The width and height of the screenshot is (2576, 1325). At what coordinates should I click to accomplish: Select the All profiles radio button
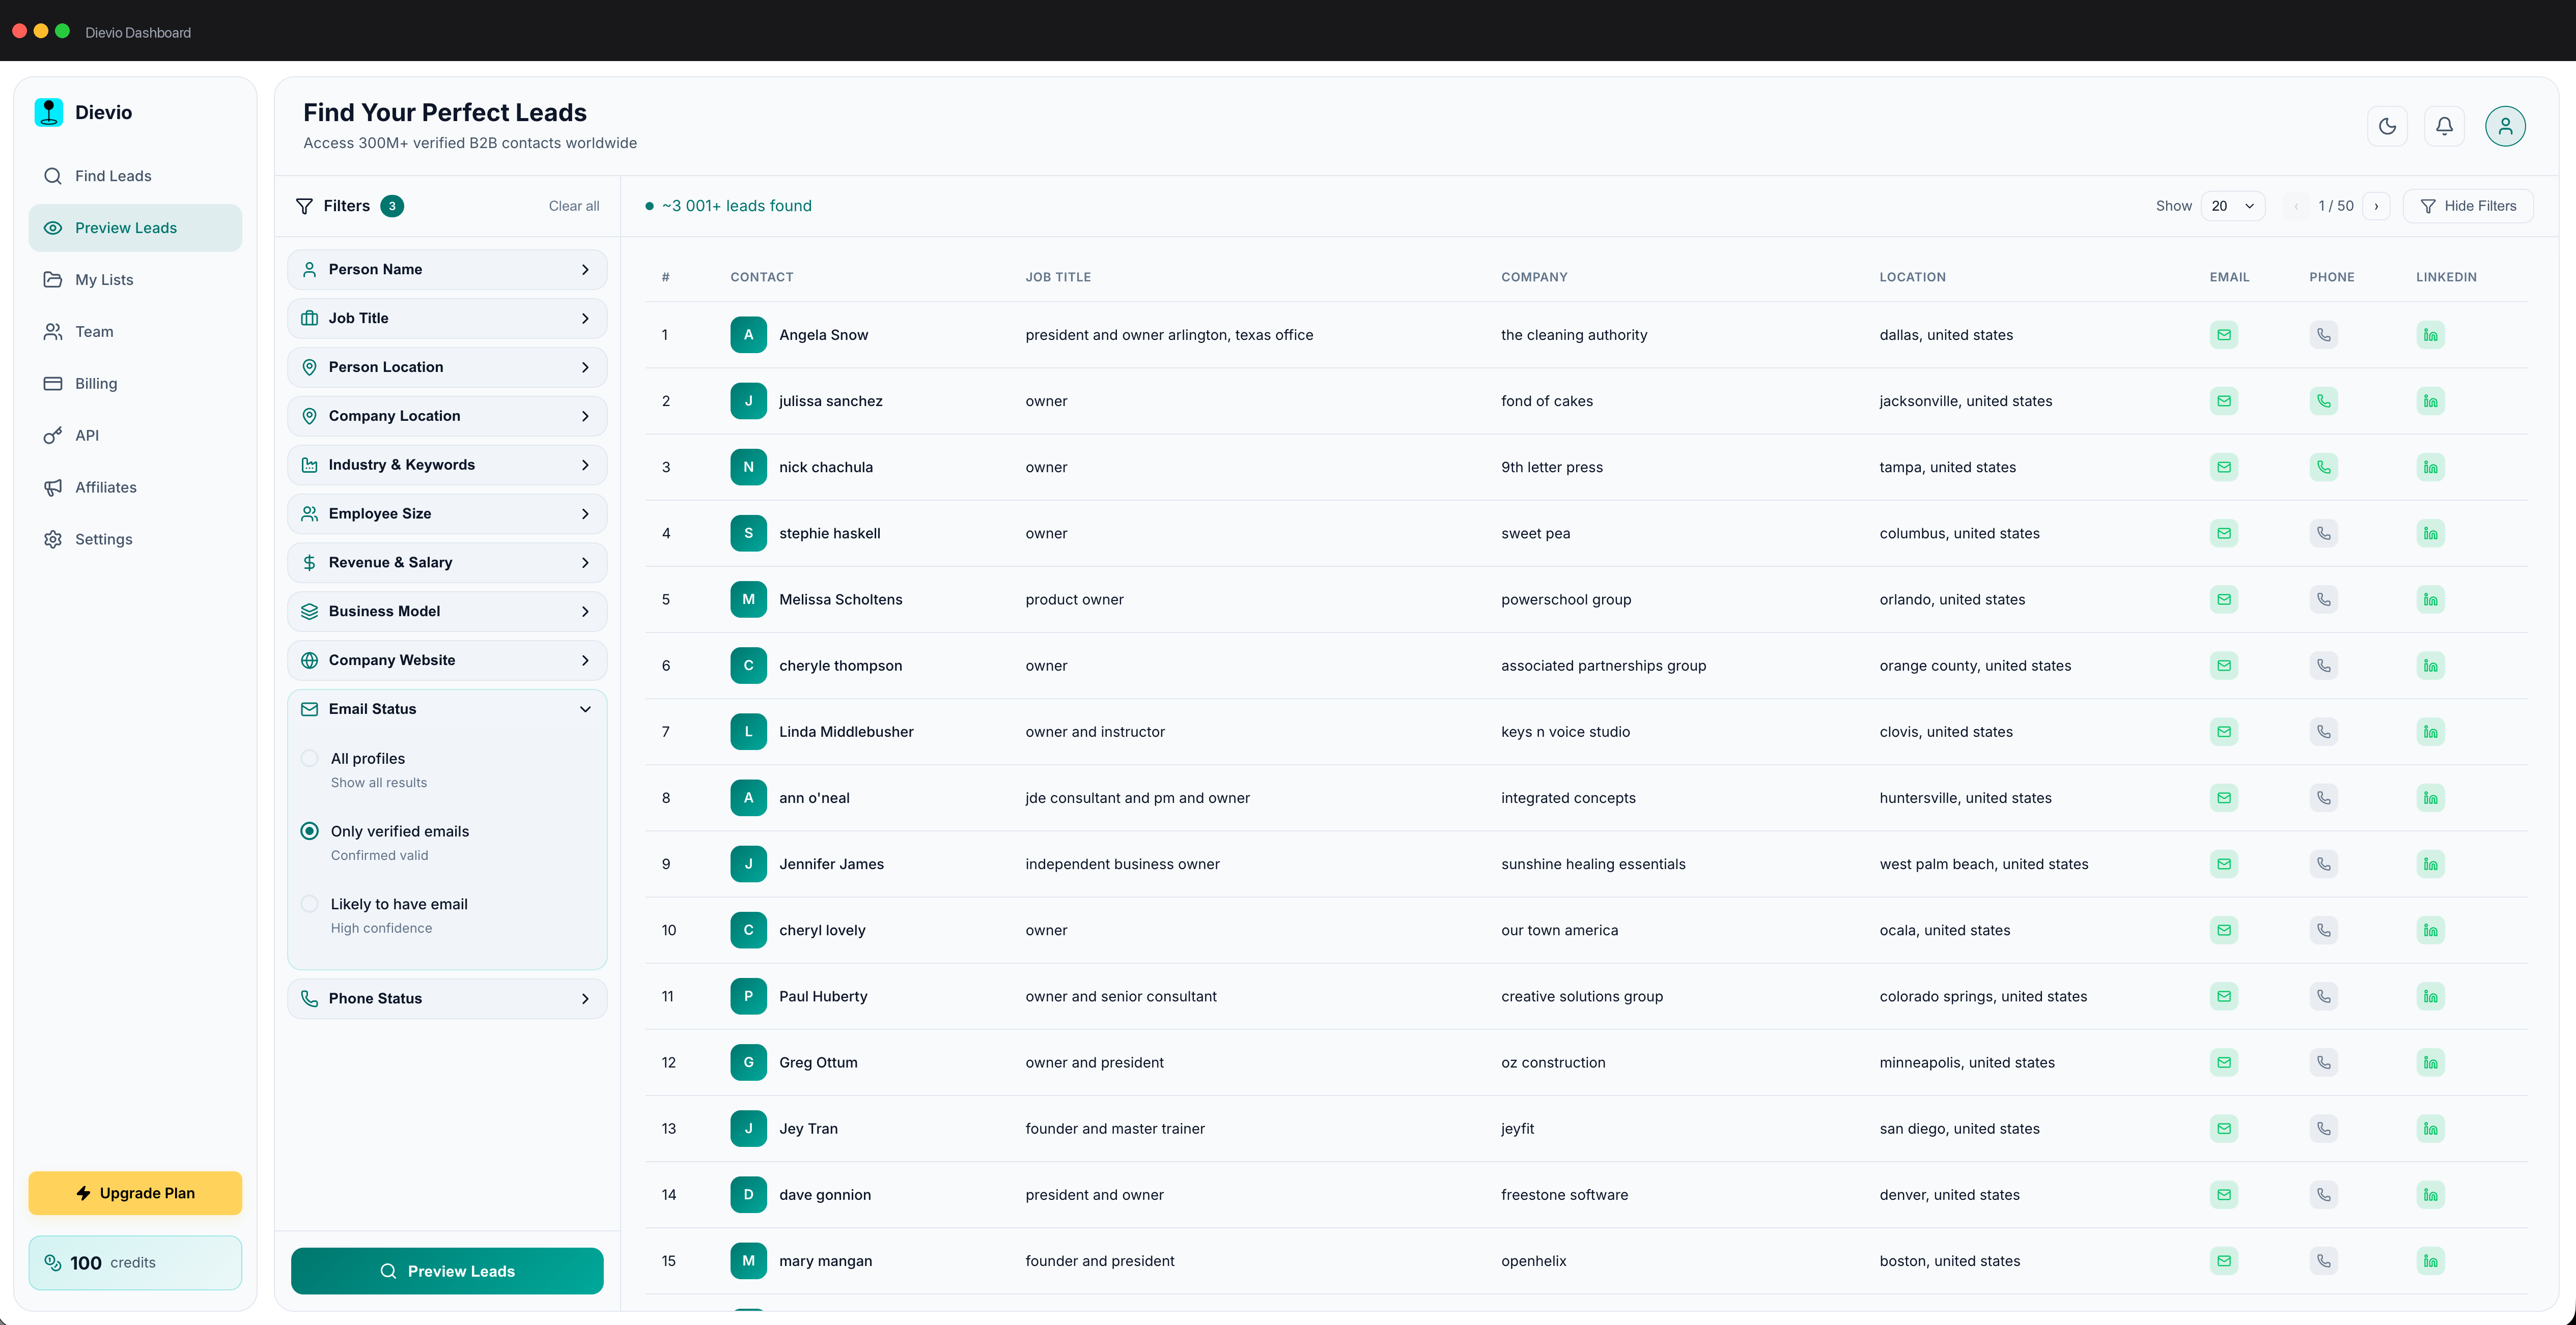coord(310,759)
